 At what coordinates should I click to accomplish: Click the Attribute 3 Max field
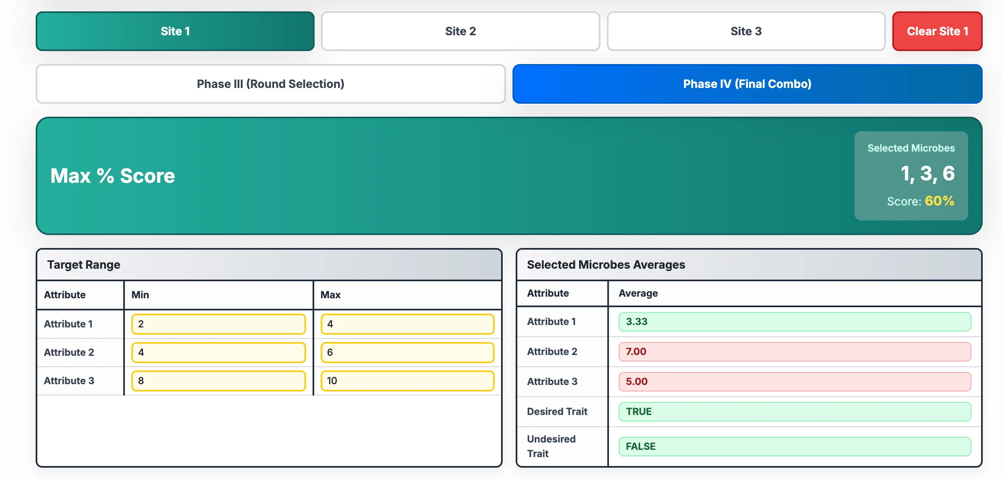point(407,381)
